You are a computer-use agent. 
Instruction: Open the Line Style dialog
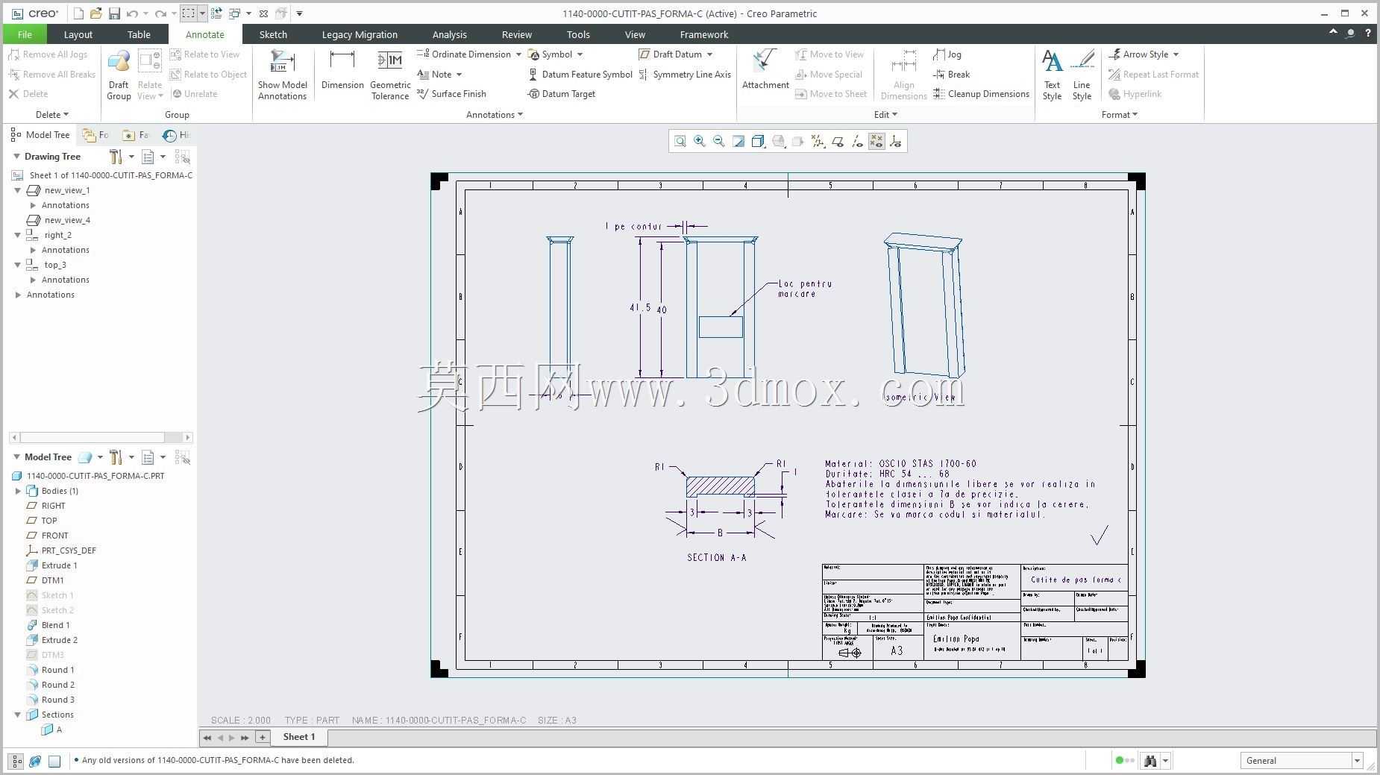(x=1082, y=75)
